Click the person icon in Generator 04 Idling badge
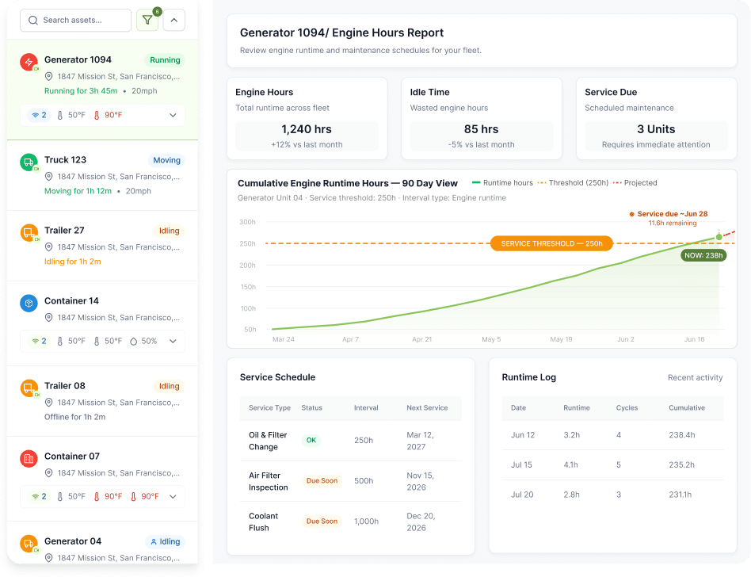The width and height of the screenshot is (751, 577). [x=154, y=541]
